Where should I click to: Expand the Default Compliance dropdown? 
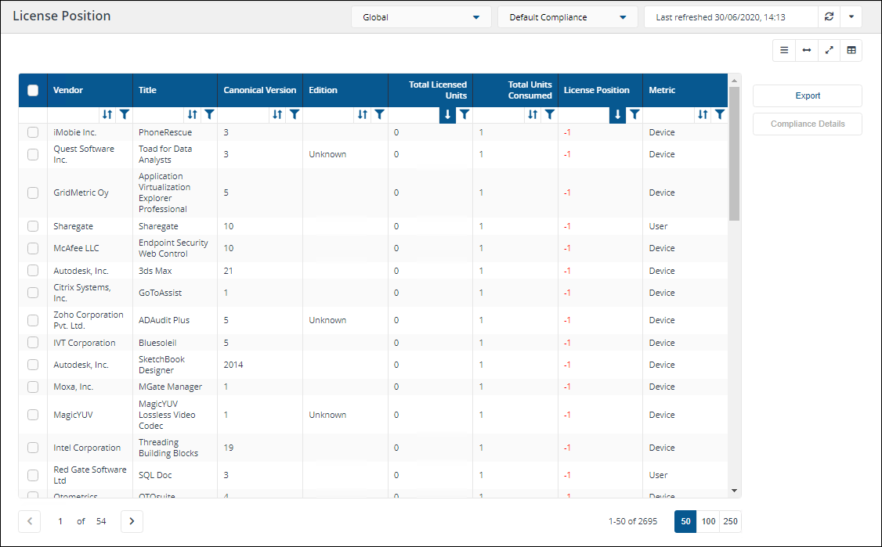tap(567, 17)
